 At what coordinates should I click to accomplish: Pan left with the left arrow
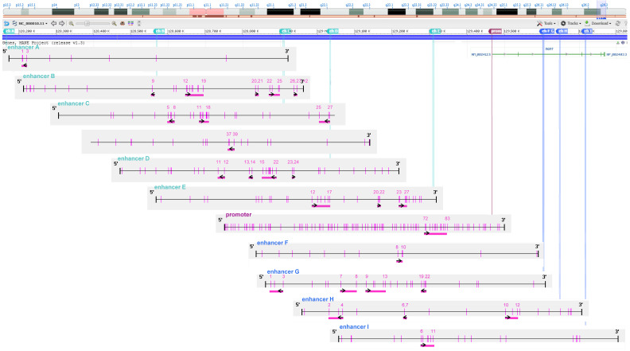(53, 23)
